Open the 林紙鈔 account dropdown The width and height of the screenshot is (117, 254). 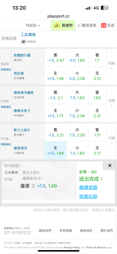pos(33,25)
